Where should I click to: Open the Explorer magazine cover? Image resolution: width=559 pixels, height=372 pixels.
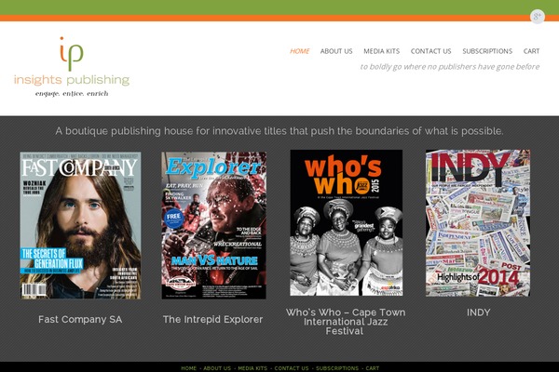[x=214, y=225]
